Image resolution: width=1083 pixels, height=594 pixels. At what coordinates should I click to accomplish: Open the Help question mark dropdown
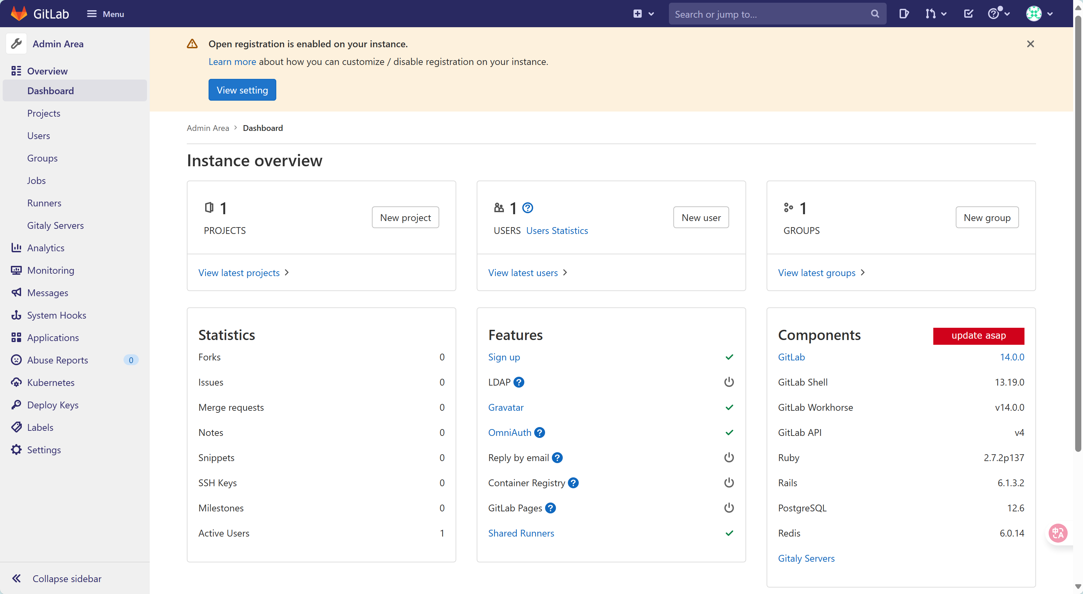point(999,14)
